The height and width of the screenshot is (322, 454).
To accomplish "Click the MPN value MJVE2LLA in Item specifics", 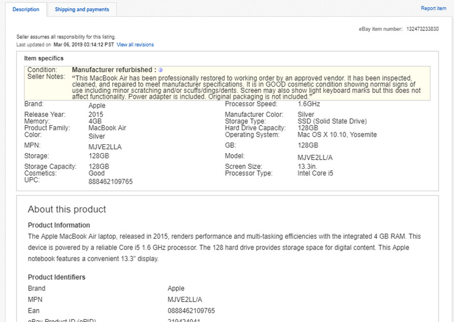I will (105, 147).
